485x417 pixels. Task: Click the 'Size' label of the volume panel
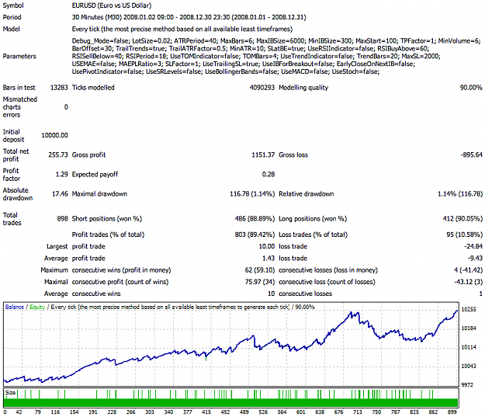(10, 393)
